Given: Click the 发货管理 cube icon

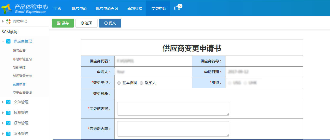Looking at the screenshot, I should (8, 134).
